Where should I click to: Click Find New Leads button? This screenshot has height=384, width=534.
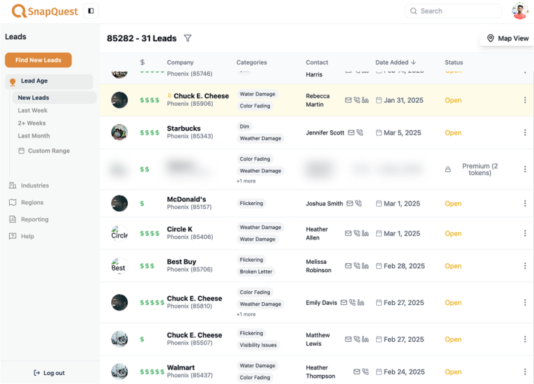38,60
